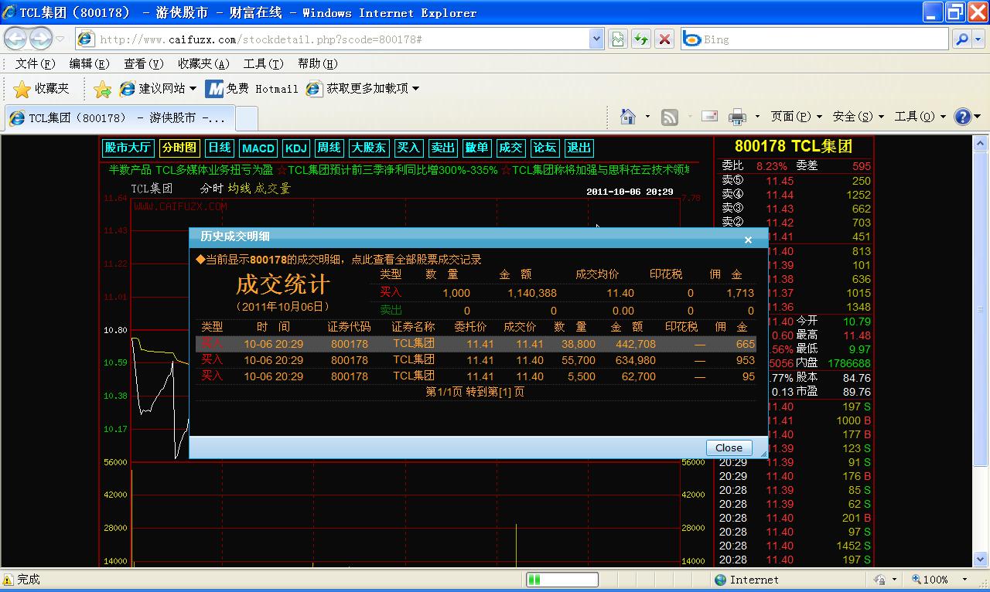Open the 安全(S) dropdown menu
This screenshot has width=990, height=592.
pyautogui.click(x=859, y=117)
